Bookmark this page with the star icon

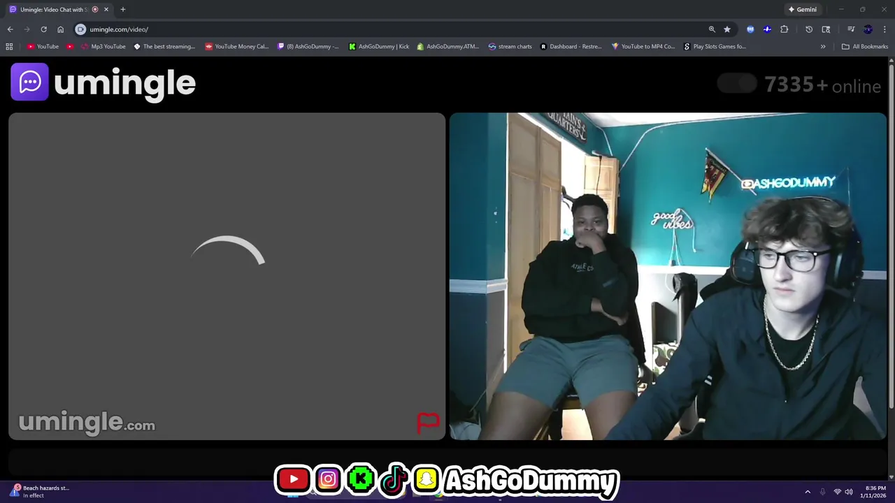pos(727,29)
